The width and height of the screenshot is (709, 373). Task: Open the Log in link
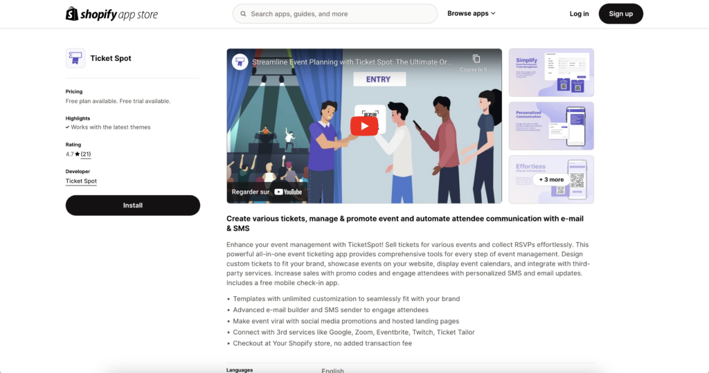580,14
